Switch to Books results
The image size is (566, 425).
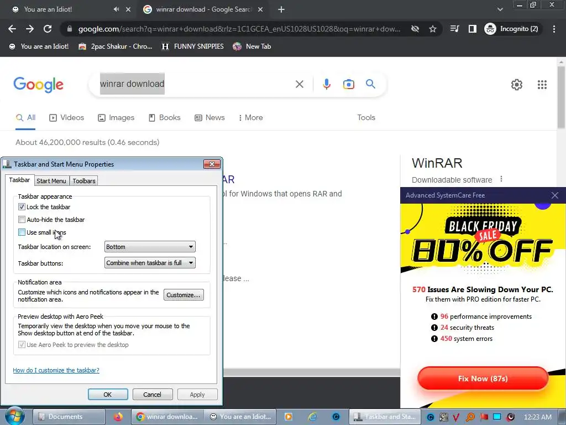point(165,118)
